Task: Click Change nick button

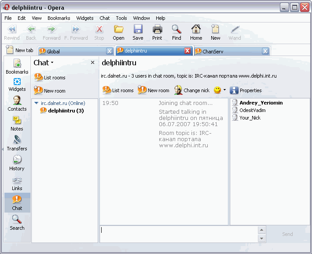Action: tap(192, 90)
